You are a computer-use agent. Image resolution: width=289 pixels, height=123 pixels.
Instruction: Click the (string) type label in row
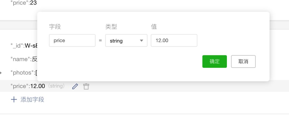56,86
